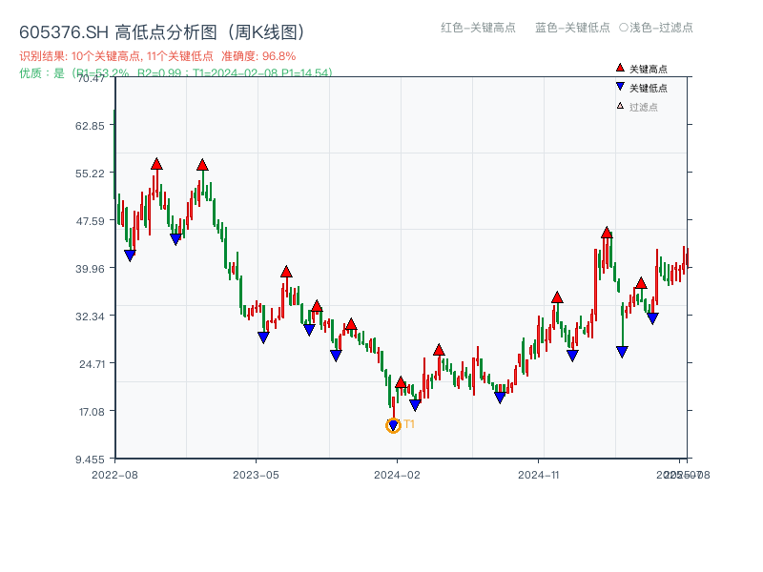Click the 17.08 y-axis label
Image resolution: width=763 pixels, height=572 pixels.
click(92, 412)
